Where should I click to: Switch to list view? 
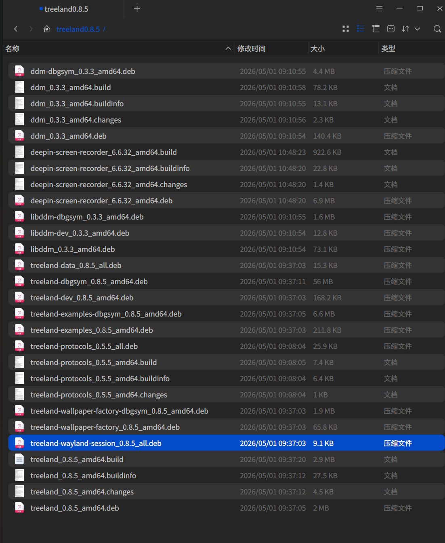(x=361, y=29)
